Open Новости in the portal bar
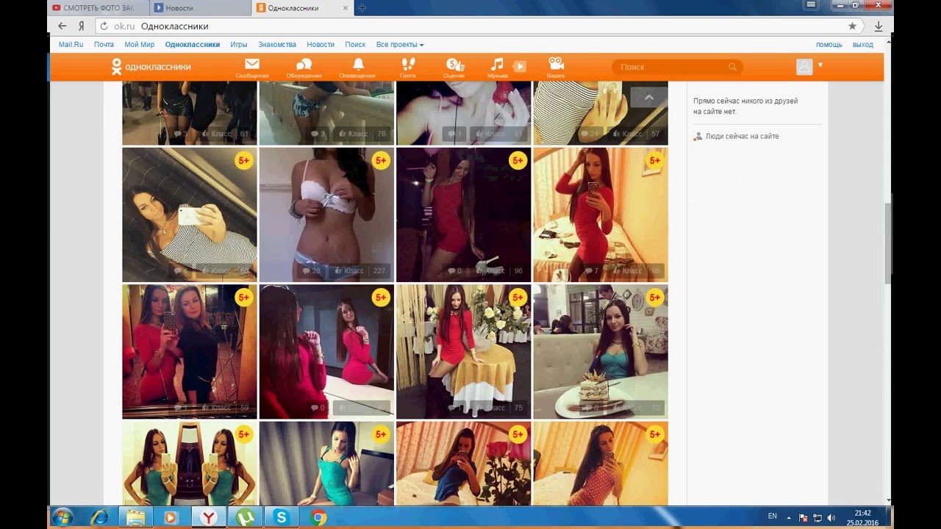Viewport: 941px width, 529px height. tap(321, 45)
